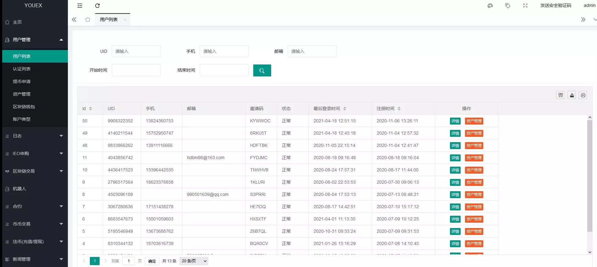This screenshot has width=597, height=267.
Task: Expand the IEO申购 menu
Action: tap(61, 153)
